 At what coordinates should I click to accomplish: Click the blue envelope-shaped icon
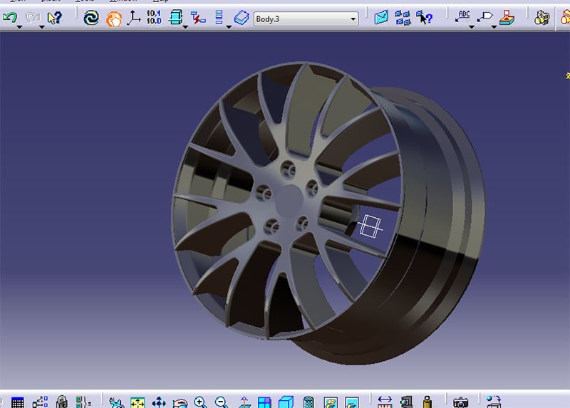[381, 17]
